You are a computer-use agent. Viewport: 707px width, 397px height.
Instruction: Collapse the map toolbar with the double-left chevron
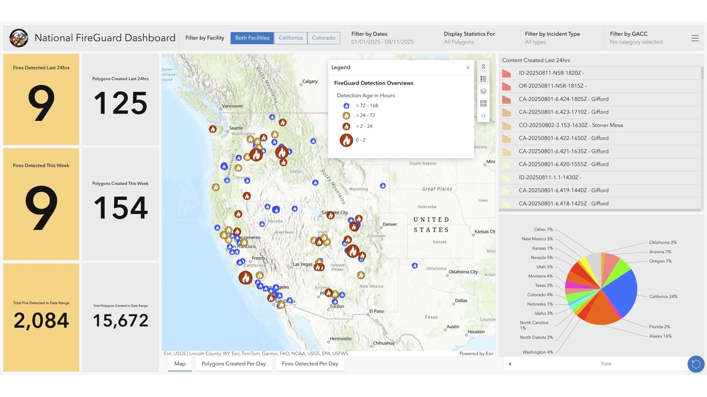tap(484, 116)
